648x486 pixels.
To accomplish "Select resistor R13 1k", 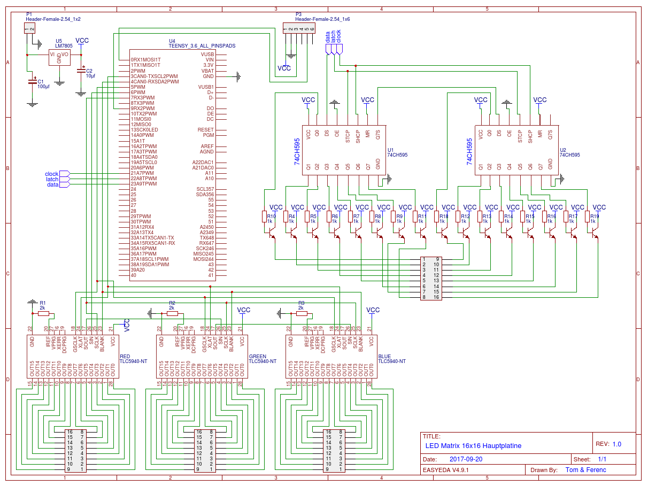I will pyautogui.click(x=480, y=217).
